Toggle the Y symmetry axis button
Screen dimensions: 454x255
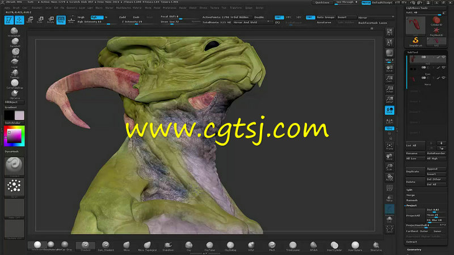point(289,18)
